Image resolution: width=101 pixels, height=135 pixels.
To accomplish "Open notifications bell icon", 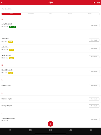I will click(98, 3).
